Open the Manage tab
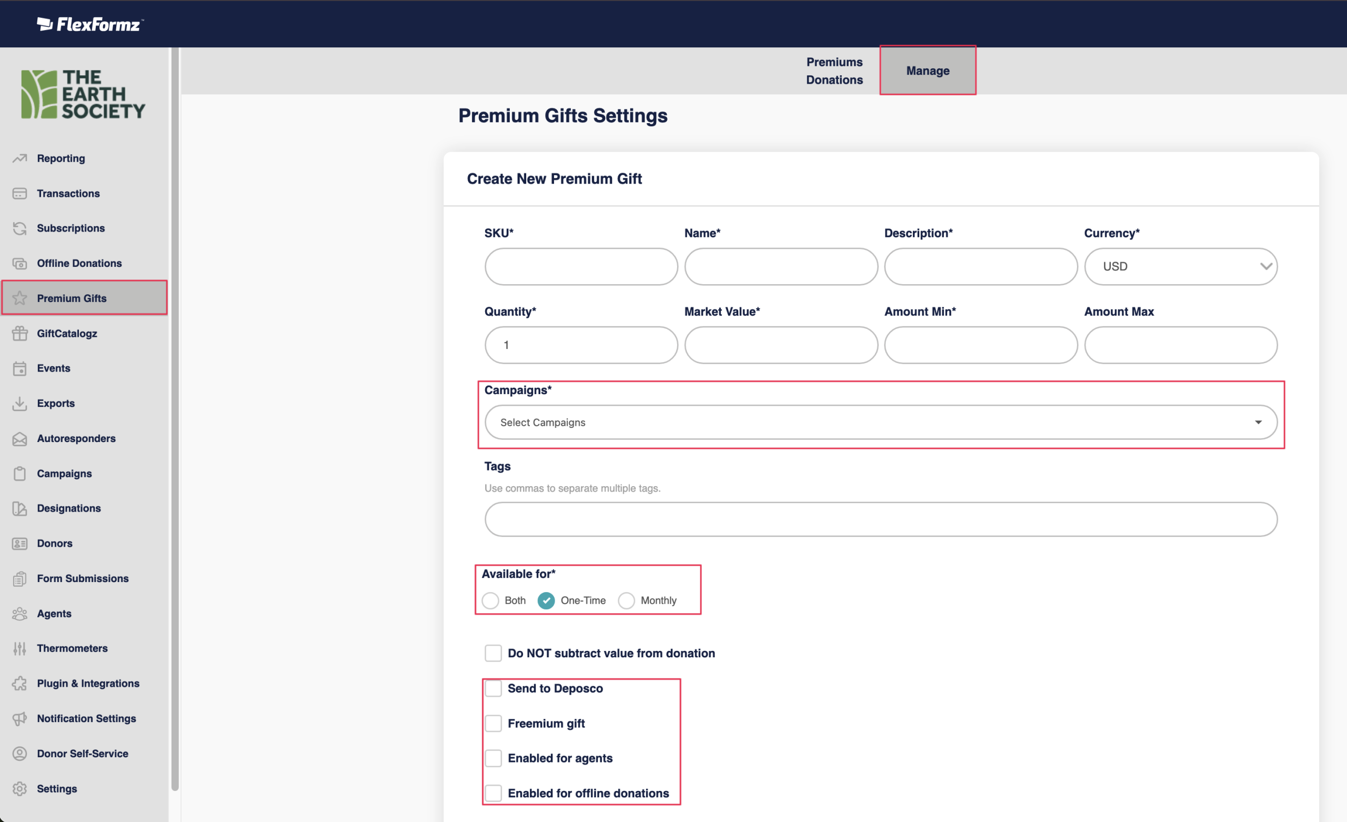 pyautogui.click(x=927, y=71)
